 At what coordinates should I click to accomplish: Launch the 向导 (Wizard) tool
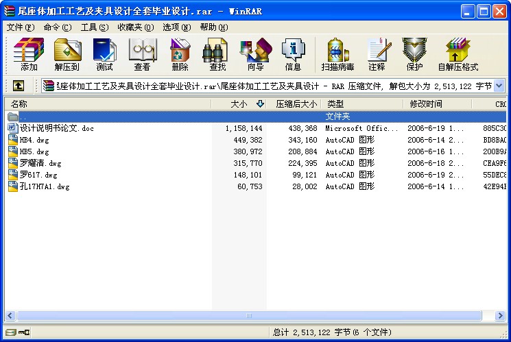255,54
